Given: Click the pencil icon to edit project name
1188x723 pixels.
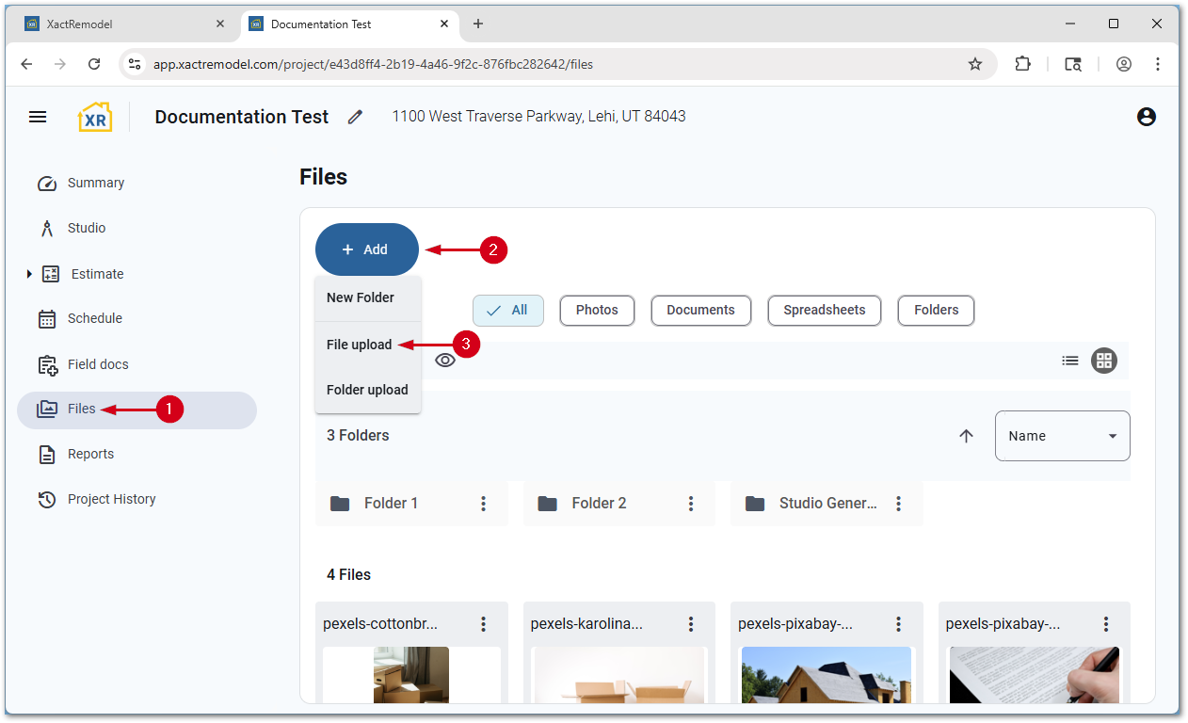Looking at the screenshot, I should coord(355,117).
